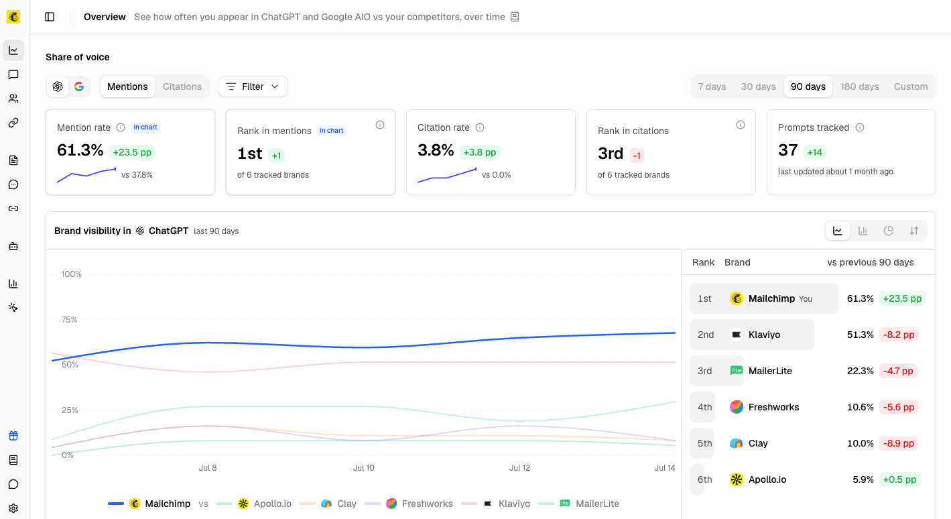Select the 7 days range
951x519 pixels.
[712, 86]
